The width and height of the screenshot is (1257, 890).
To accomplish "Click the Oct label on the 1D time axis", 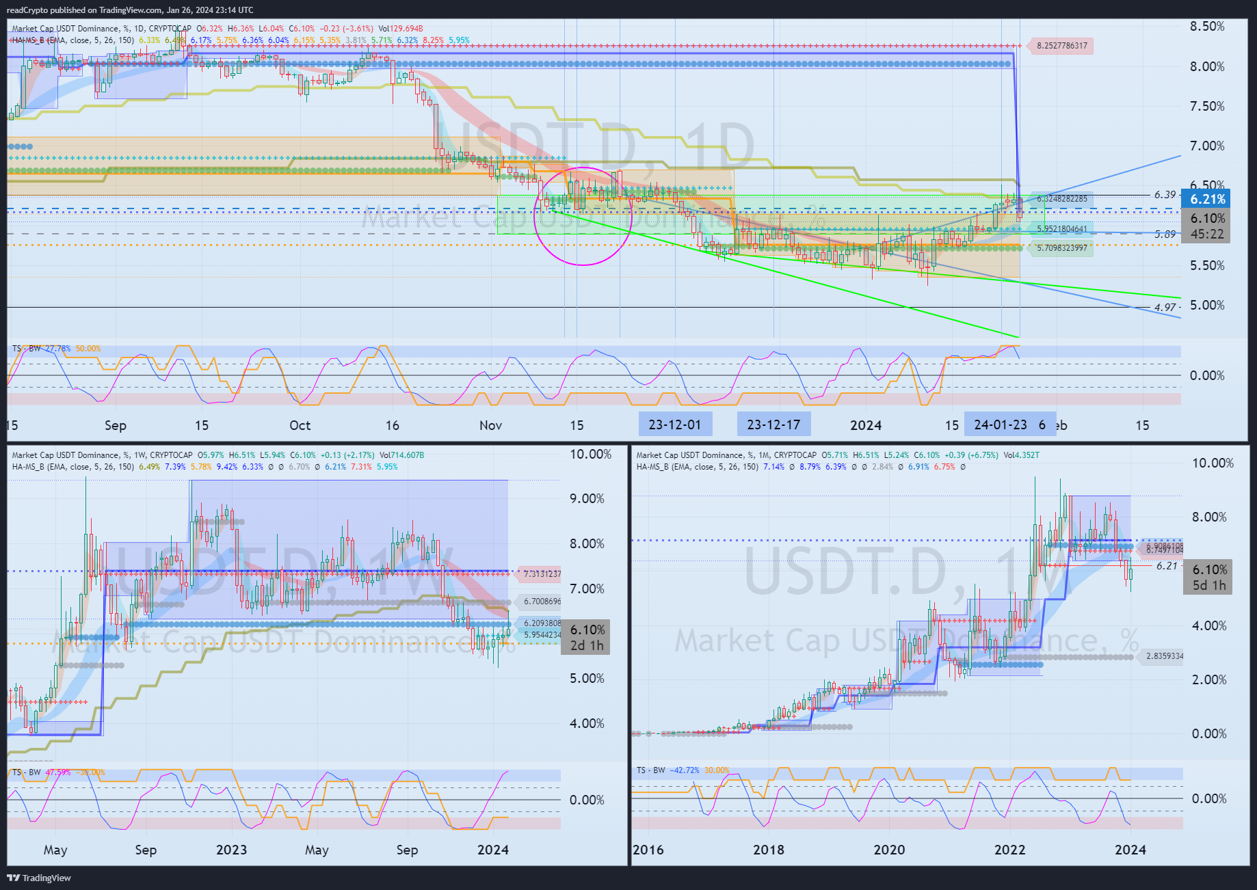I will click(300, 425).
